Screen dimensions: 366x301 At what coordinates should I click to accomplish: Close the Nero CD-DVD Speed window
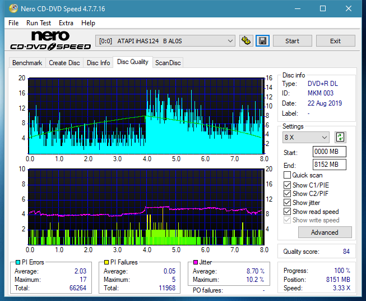pyautogui.click(x=349, y=8)
